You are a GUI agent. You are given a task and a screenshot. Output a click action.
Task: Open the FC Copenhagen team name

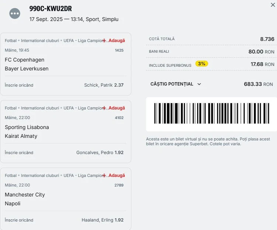pyautogui.click(x=25, y=60)
